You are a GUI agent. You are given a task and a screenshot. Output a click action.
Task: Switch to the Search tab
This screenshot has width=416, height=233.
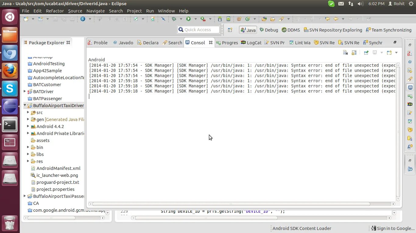(172, 42)
